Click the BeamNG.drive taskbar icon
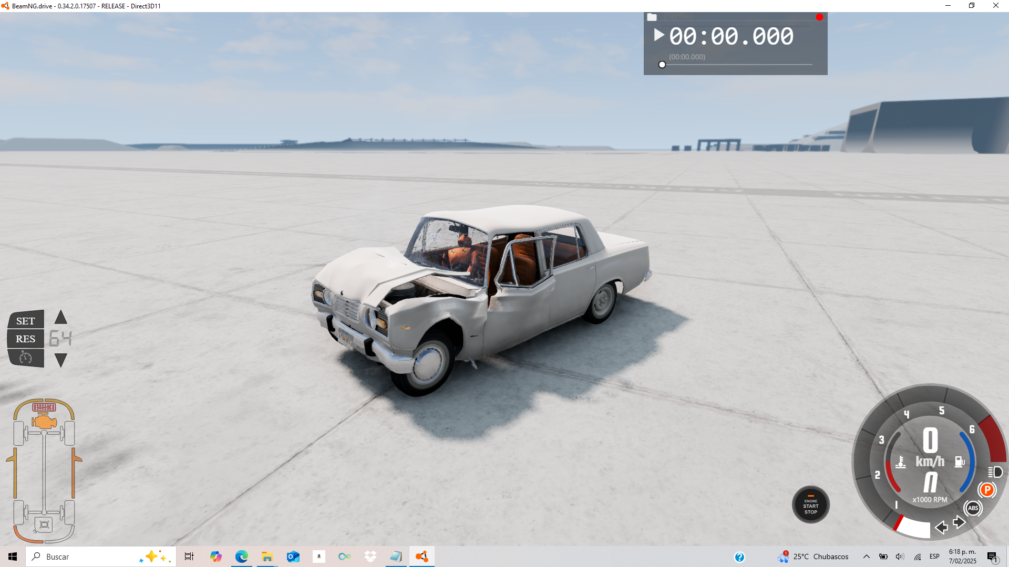Image resolution: width=1009 pixels, height=567 pixels. pos(421,556)
